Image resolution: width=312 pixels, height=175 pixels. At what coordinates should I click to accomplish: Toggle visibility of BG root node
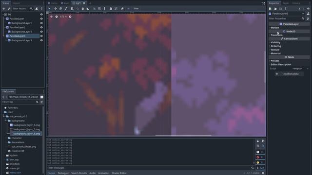point(41,15)
